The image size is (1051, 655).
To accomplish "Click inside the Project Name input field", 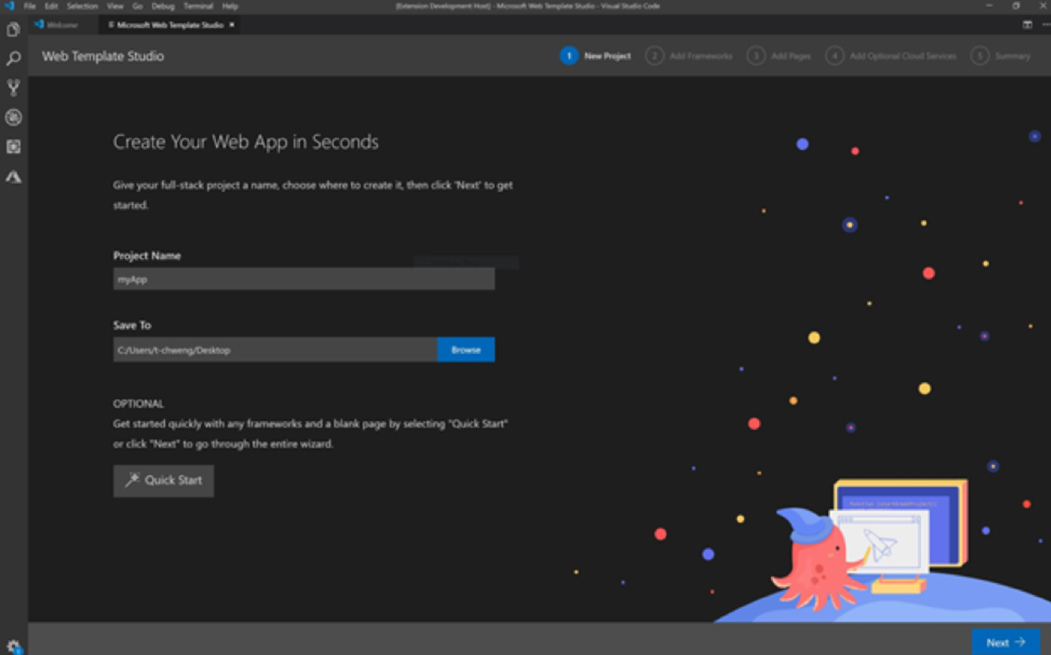I will click(x=303, y=279).
